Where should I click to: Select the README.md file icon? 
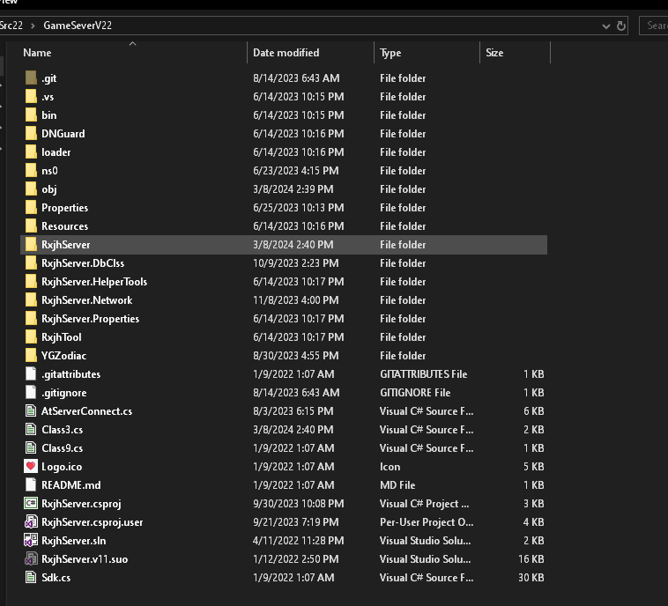pyautogui.click(x=31, y=485)
